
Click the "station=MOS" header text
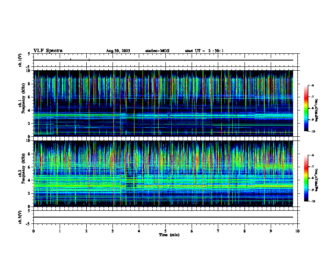pyautogui.click(x=157, y=51)
